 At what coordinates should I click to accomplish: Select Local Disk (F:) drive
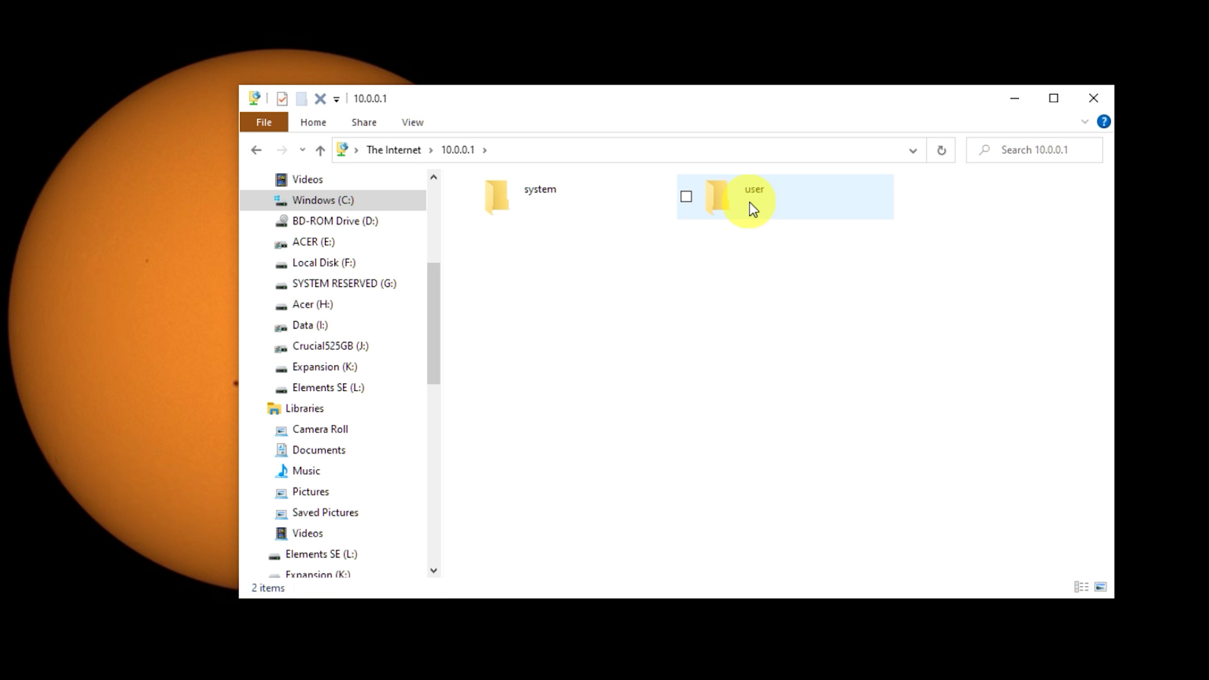[x=324, y=263]
